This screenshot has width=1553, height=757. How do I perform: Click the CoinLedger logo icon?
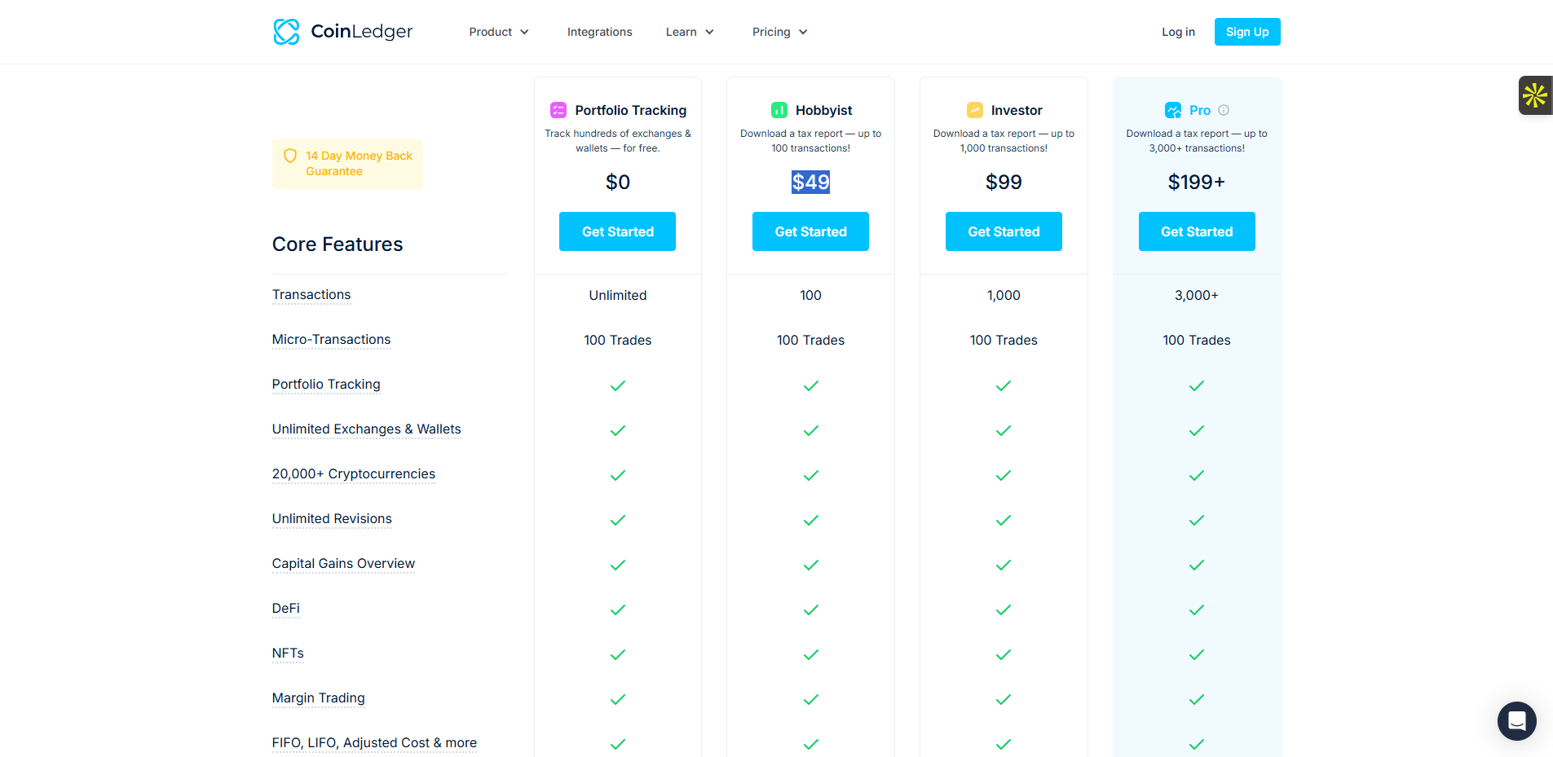(286, 32)
